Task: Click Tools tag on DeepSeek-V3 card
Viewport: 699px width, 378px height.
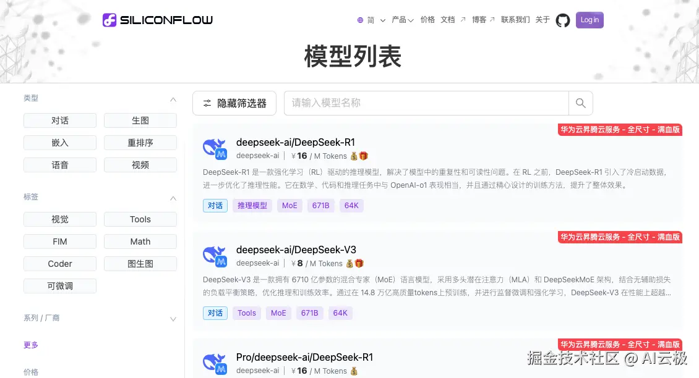Action: (247, 313)
